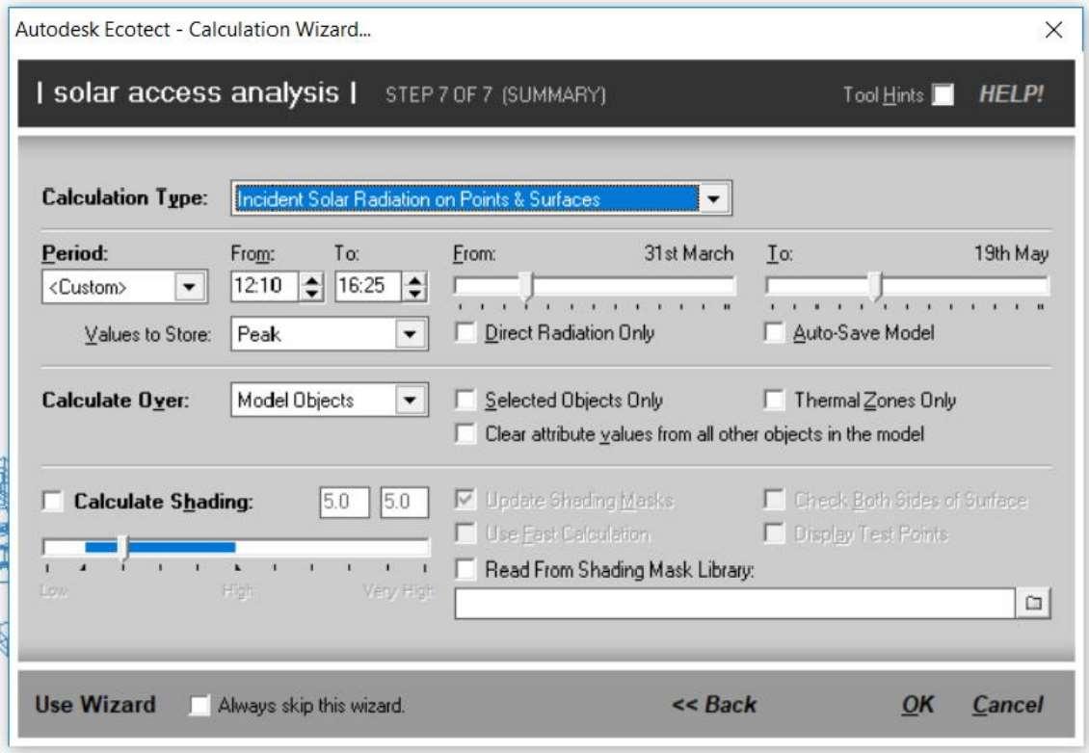Confirm with the OK button

[917, 705]
